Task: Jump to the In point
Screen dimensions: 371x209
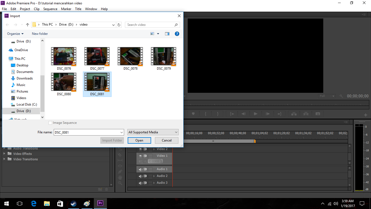Action: coord(232,114)
